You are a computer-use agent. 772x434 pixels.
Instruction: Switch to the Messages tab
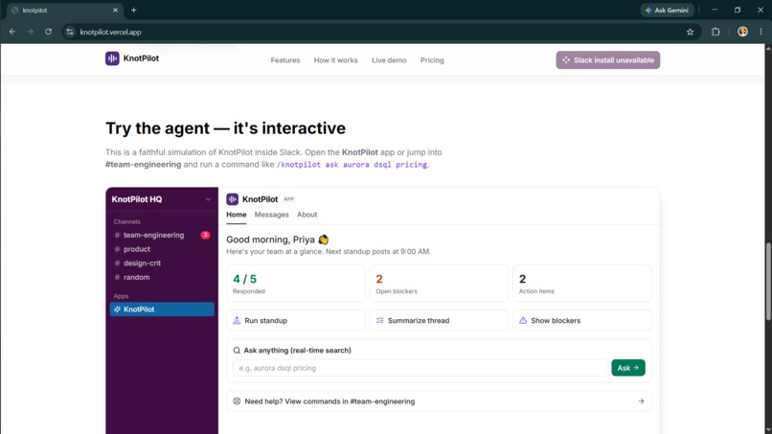click(271, 215)
